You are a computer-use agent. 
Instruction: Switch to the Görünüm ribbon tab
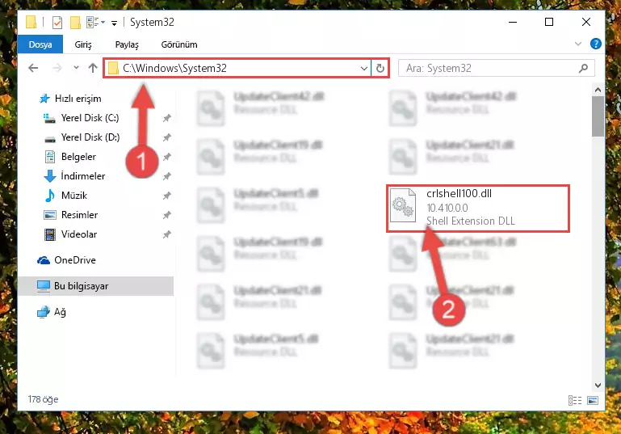pos(179,44)
